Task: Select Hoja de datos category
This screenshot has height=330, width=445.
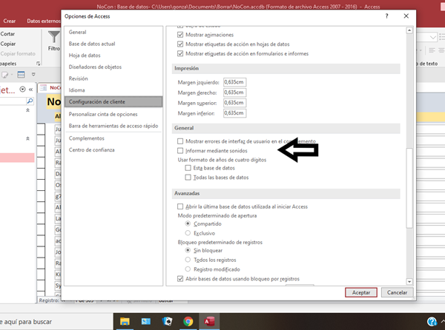Action: 113,55
